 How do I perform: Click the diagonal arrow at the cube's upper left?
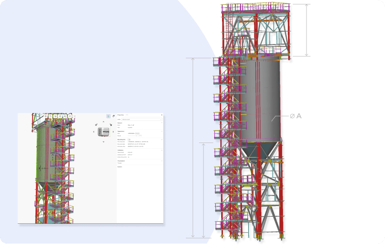[96, 124]
